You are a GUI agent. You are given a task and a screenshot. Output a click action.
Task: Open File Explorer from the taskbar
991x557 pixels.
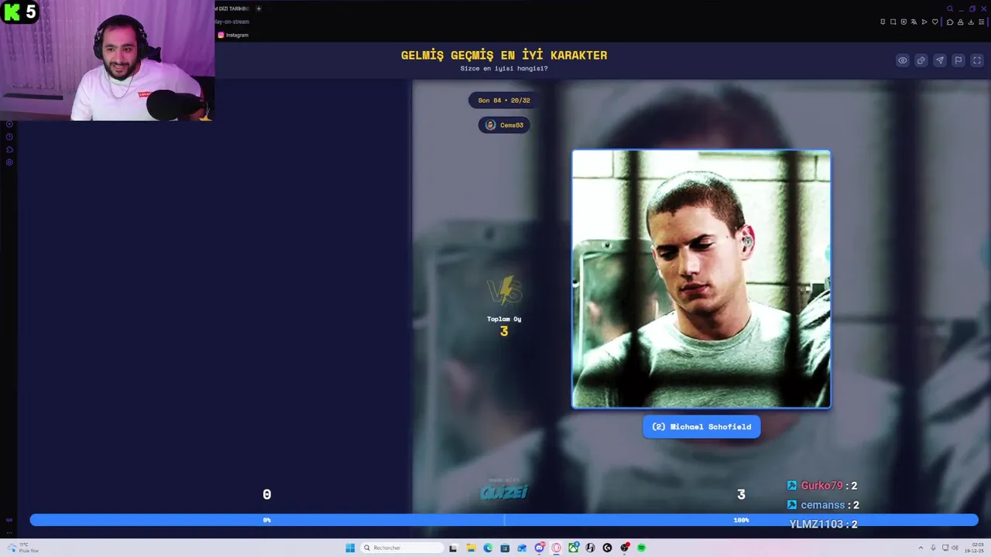pos(471,548)
